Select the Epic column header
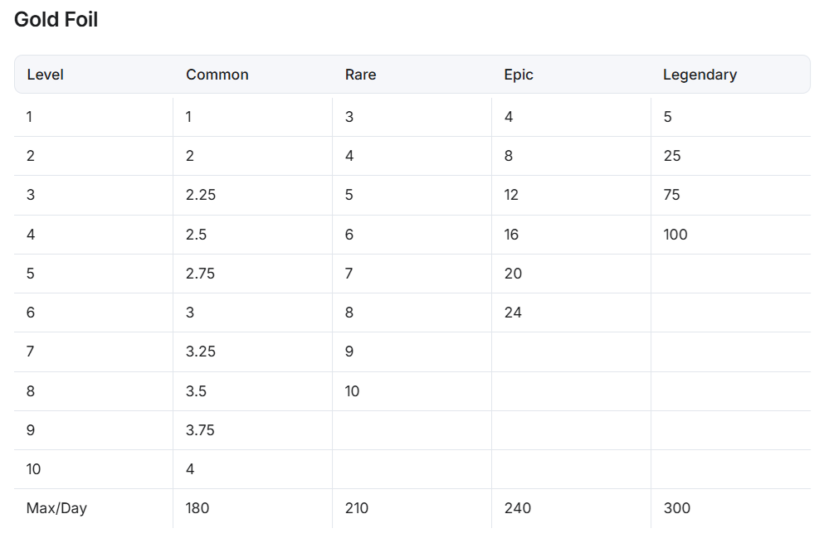This screenshot has width=824, height=543. [519, 75]
